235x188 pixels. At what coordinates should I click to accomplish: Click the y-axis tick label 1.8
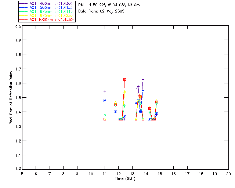click(18, 54)
